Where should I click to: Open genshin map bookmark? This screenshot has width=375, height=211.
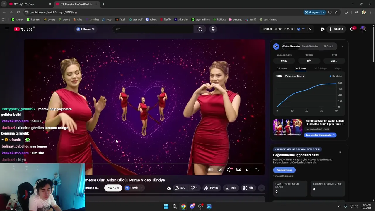(268, 20)
